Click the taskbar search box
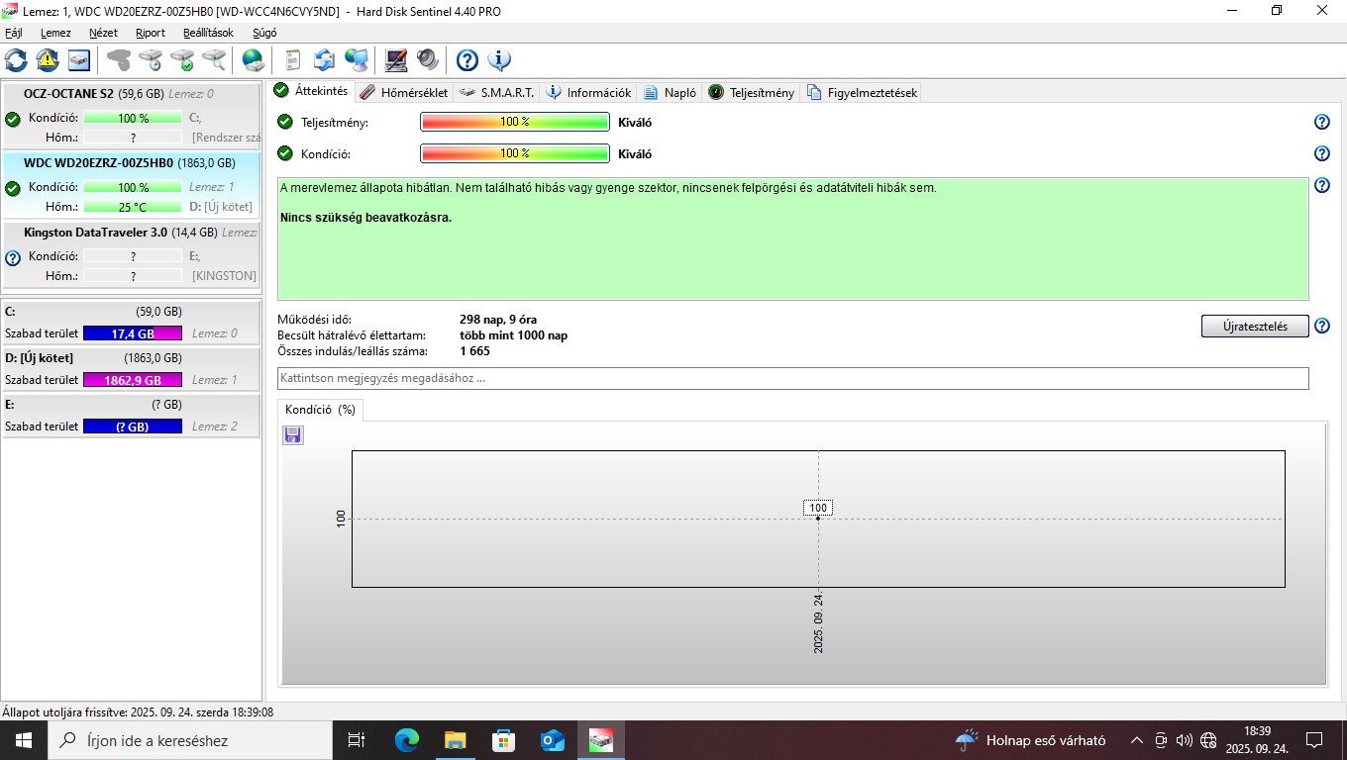This screenshot has height=760, width=1347. [190, 740]
